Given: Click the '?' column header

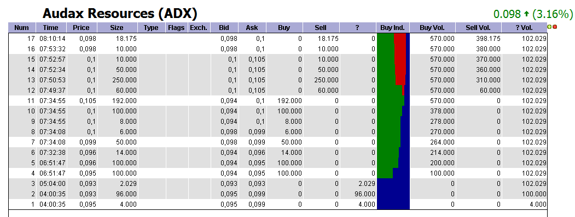Looking at the screenshot, I should tap(358, 28).
